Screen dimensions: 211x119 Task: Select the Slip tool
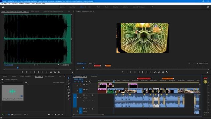point(69,90)
